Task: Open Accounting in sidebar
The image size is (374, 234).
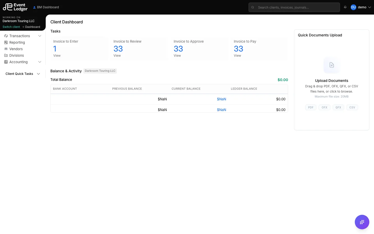Action: point(18,62)
